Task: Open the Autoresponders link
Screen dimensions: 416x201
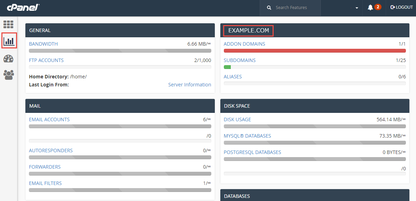Action: point(51,150)
